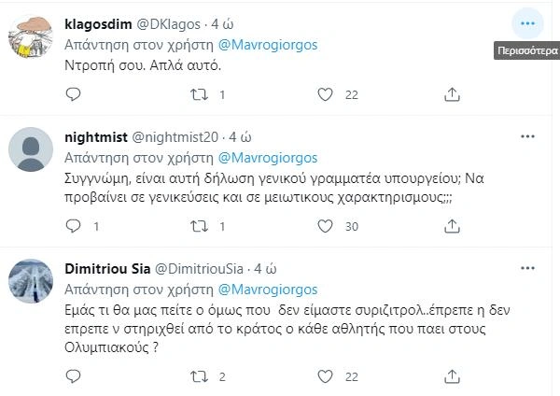Click @Mavrogiorgos mention in klagosdim's reply
Screen dimensions: 560x396
(268, 44)
